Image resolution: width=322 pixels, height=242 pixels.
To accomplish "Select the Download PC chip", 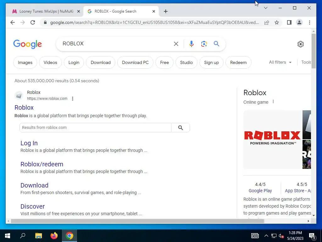I will [x=135, y=62].
